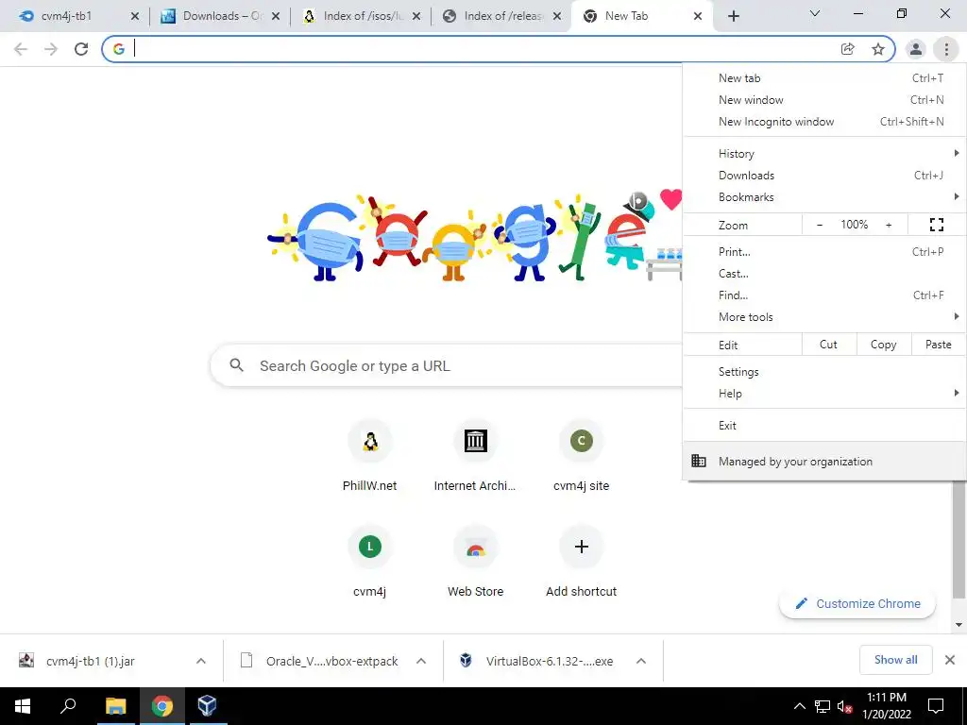967x725 pixels.
Task: Open a new tab with plus button
Action: pyautogui.click(x=733, y=16)
